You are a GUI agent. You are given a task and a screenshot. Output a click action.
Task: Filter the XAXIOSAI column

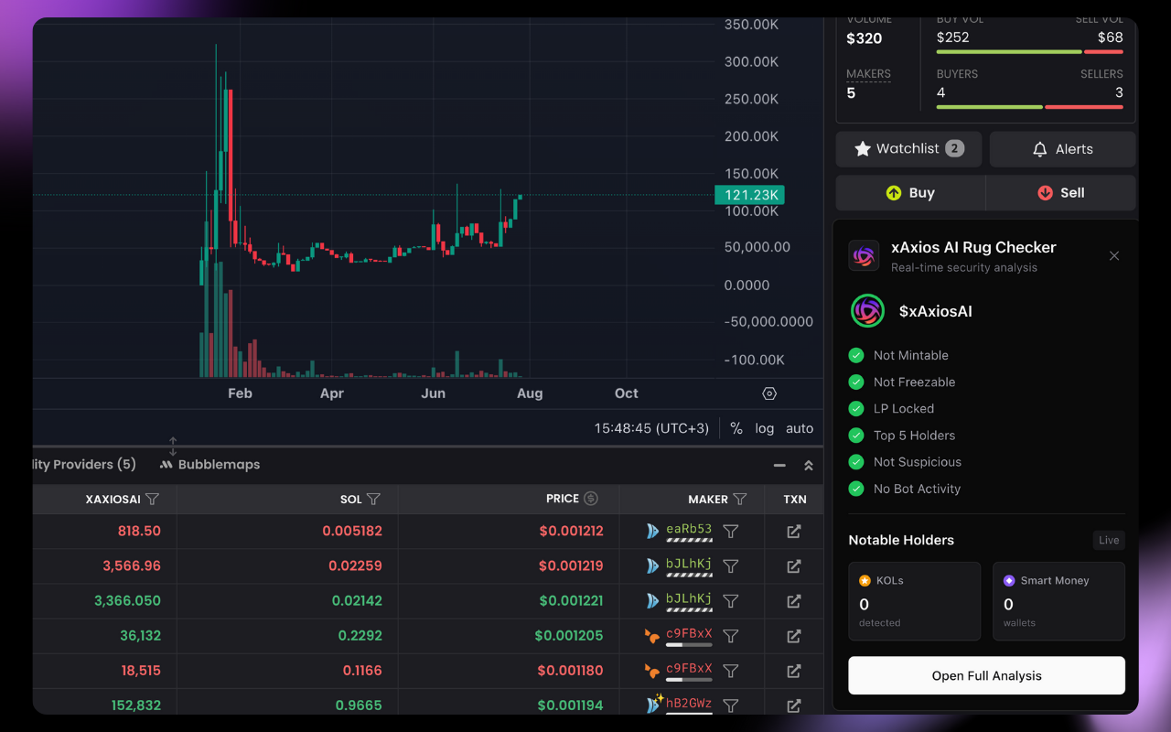click(153, 500)
